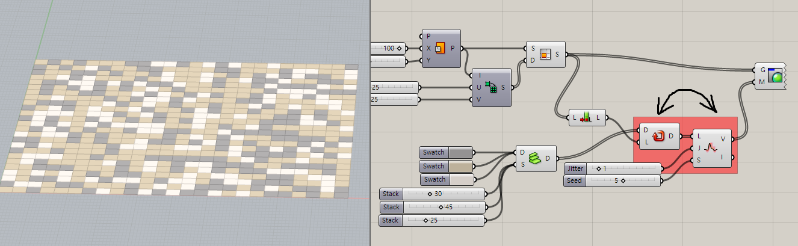This screenshot has height=246, width=798.
Task: Click the slider showing value 100
Action: coord(389,48)
